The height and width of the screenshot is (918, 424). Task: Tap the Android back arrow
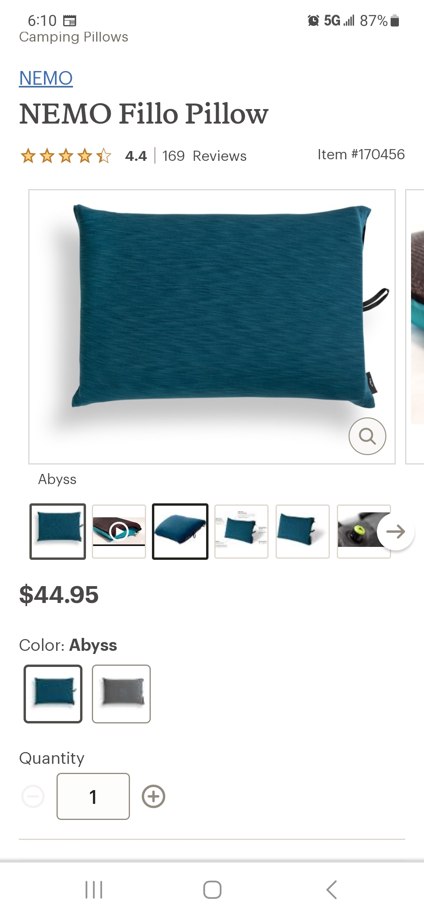coord(332,889)
